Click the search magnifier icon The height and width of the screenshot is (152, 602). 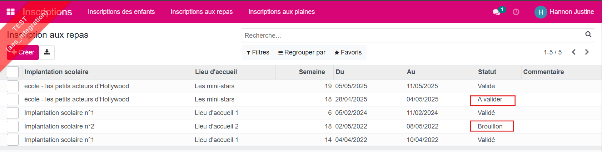click(x=588, y=35)
